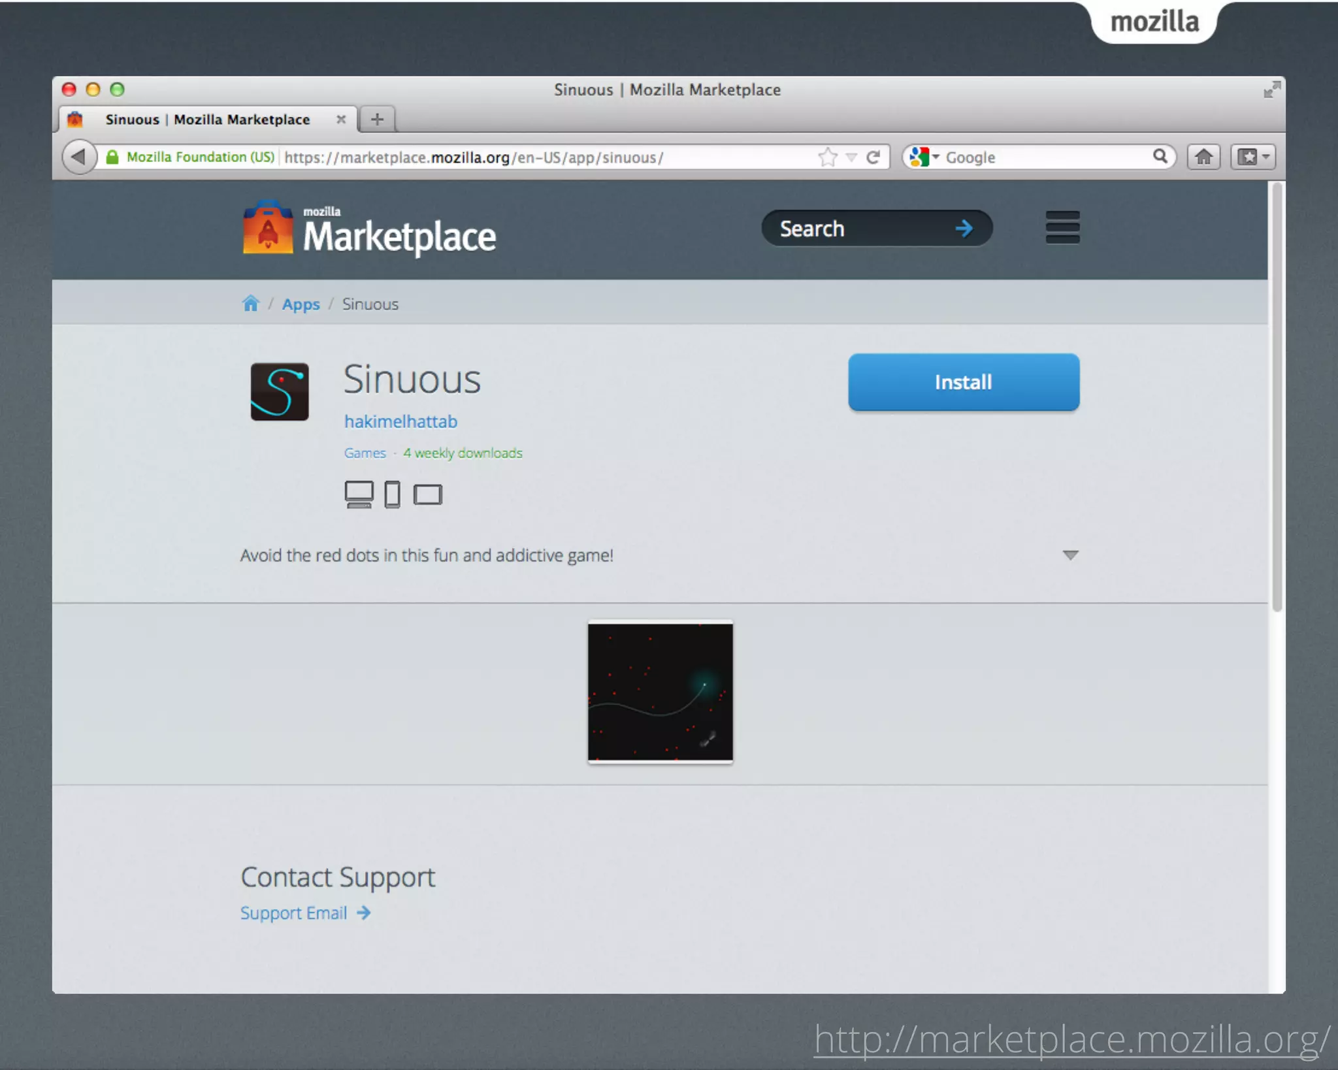Close the Sinuous Mozilla Marketplace tab
The height and width of the screenshot is (1070, 1338).
pos(340,119)
